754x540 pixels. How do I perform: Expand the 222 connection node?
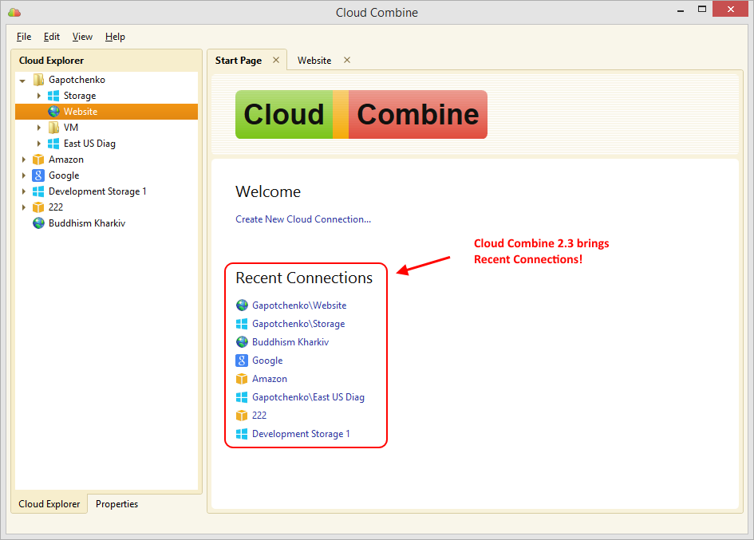23,207
